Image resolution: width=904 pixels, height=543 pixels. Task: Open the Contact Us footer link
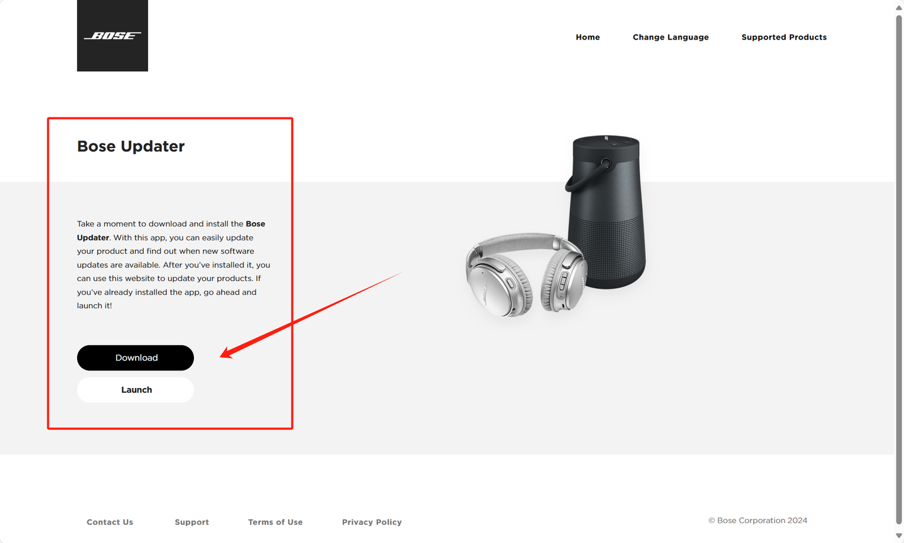click(110, 522)
